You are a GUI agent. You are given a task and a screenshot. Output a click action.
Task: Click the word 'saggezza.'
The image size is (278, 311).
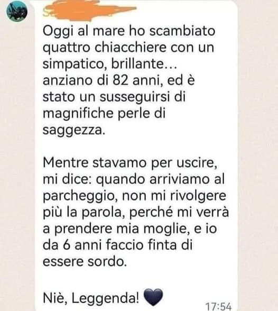[x=73, y=131]
